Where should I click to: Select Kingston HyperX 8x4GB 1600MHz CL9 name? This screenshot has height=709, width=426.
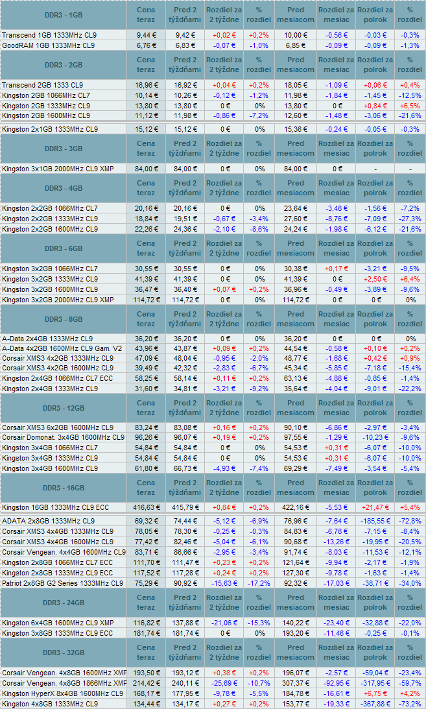[62, 693]
